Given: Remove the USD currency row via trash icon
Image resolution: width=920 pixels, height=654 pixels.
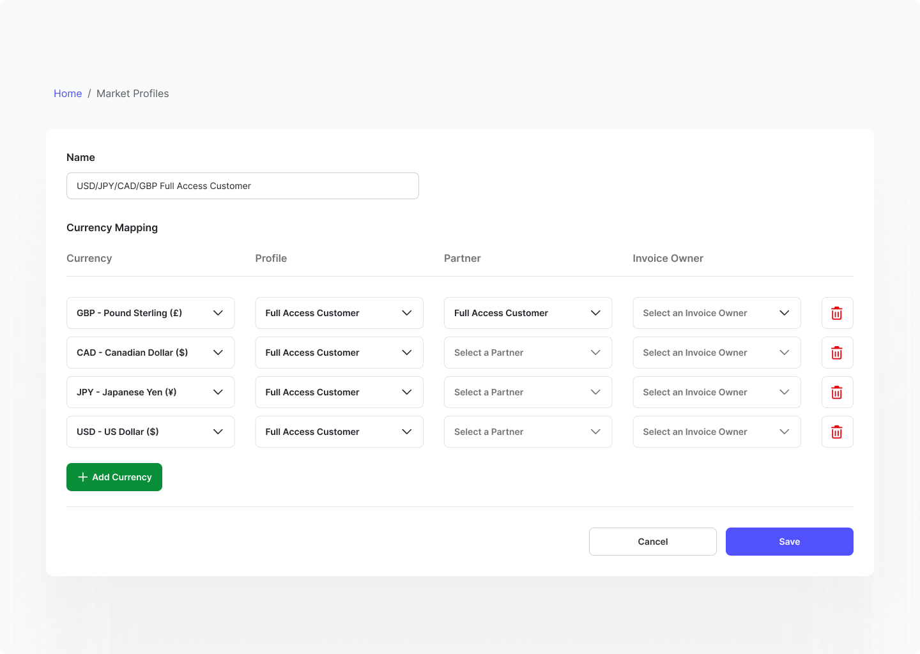Looking at the screenshot, I should pyautogui.click(x=837, y=432).
